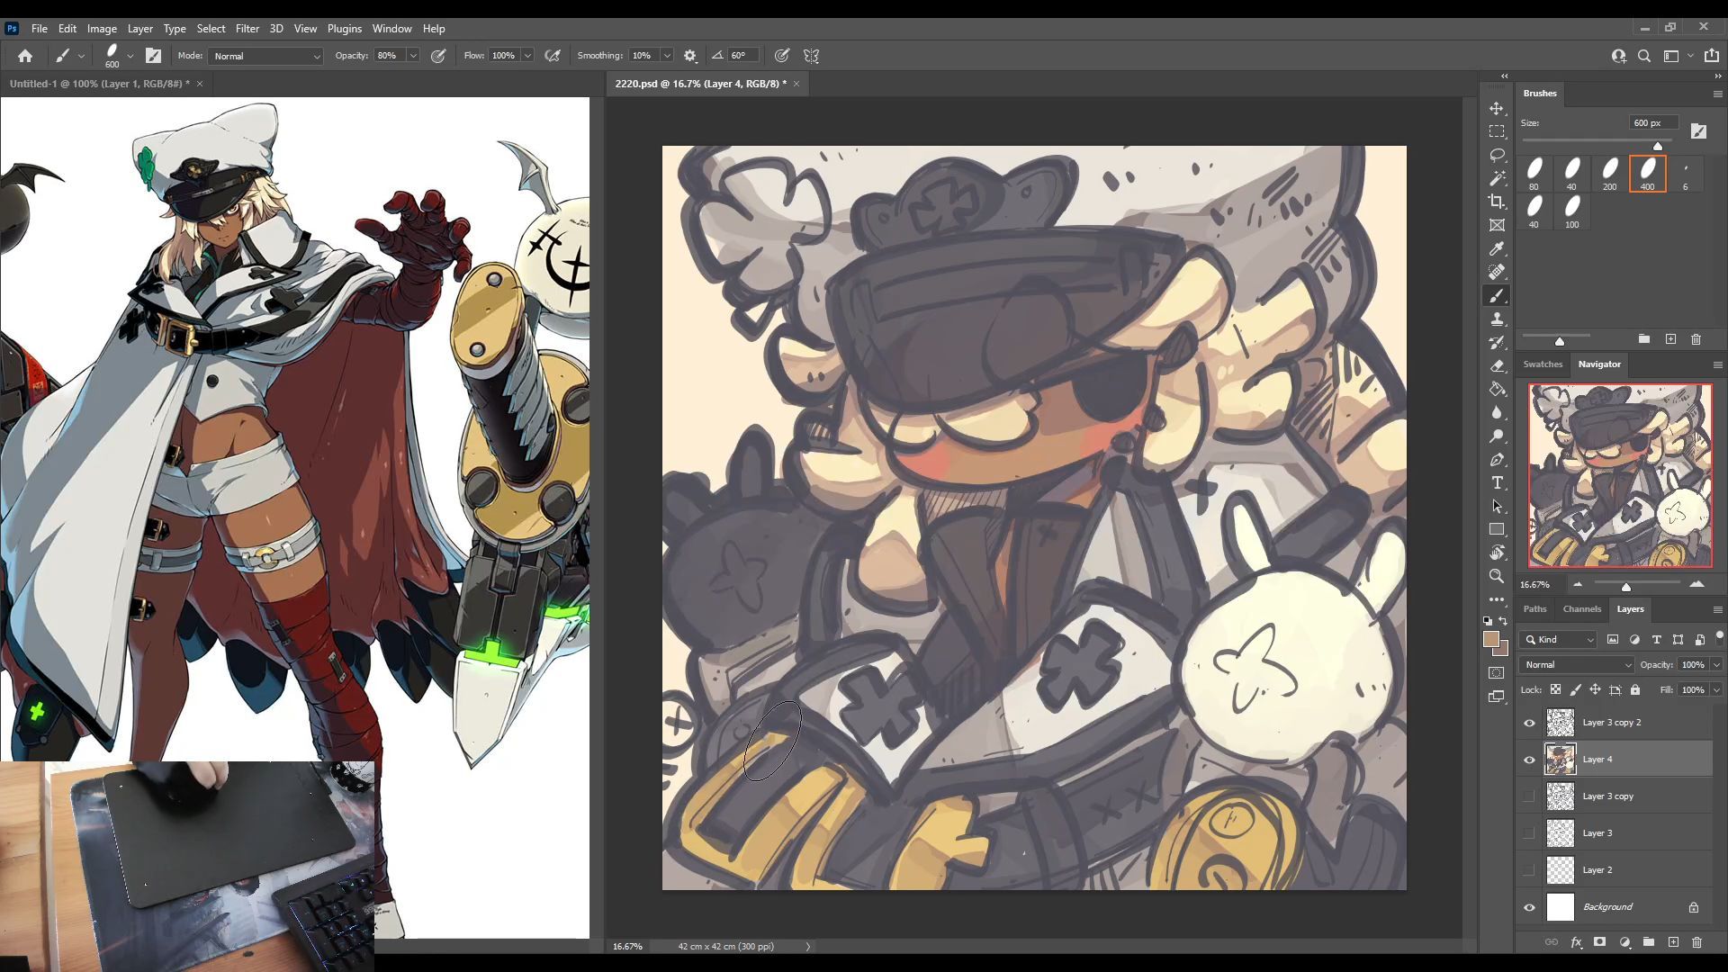The image size is (1728, 972).
Task: Select the Rectangle shape tool
Action: [x=1497, y=530]
